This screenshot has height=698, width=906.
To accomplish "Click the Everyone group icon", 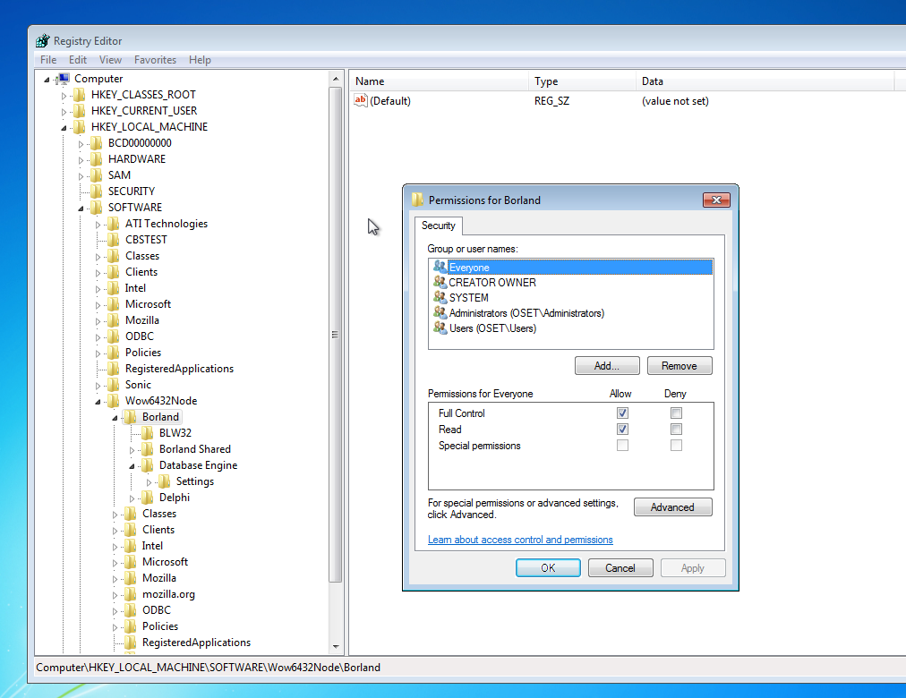I will [440, 267].
